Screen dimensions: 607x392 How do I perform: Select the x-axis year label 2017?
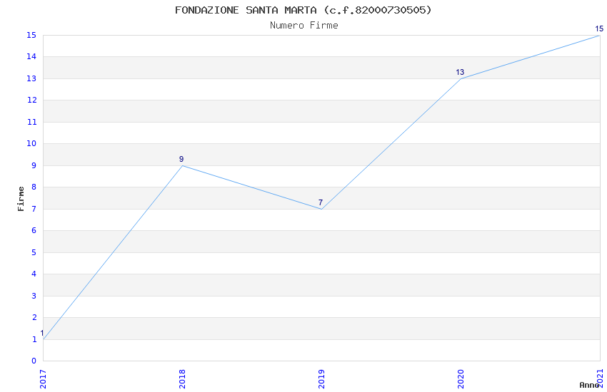[43, 379]
